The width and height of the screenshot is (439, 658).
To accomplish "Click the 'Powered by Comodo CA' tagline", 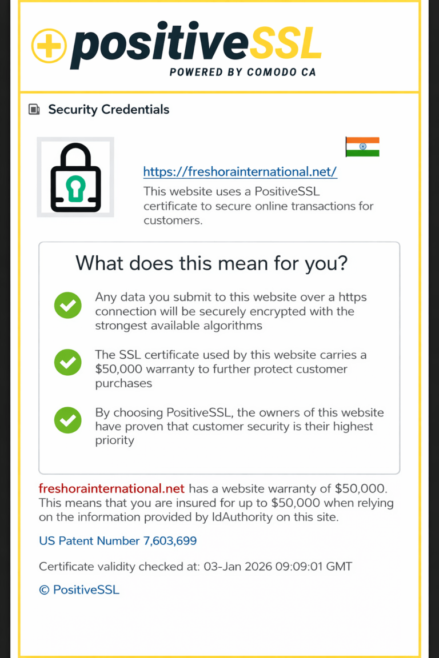I will (x=242, y=72).
